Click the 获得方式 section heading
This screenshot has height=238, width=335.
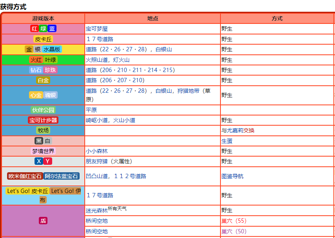coord(13,7)
